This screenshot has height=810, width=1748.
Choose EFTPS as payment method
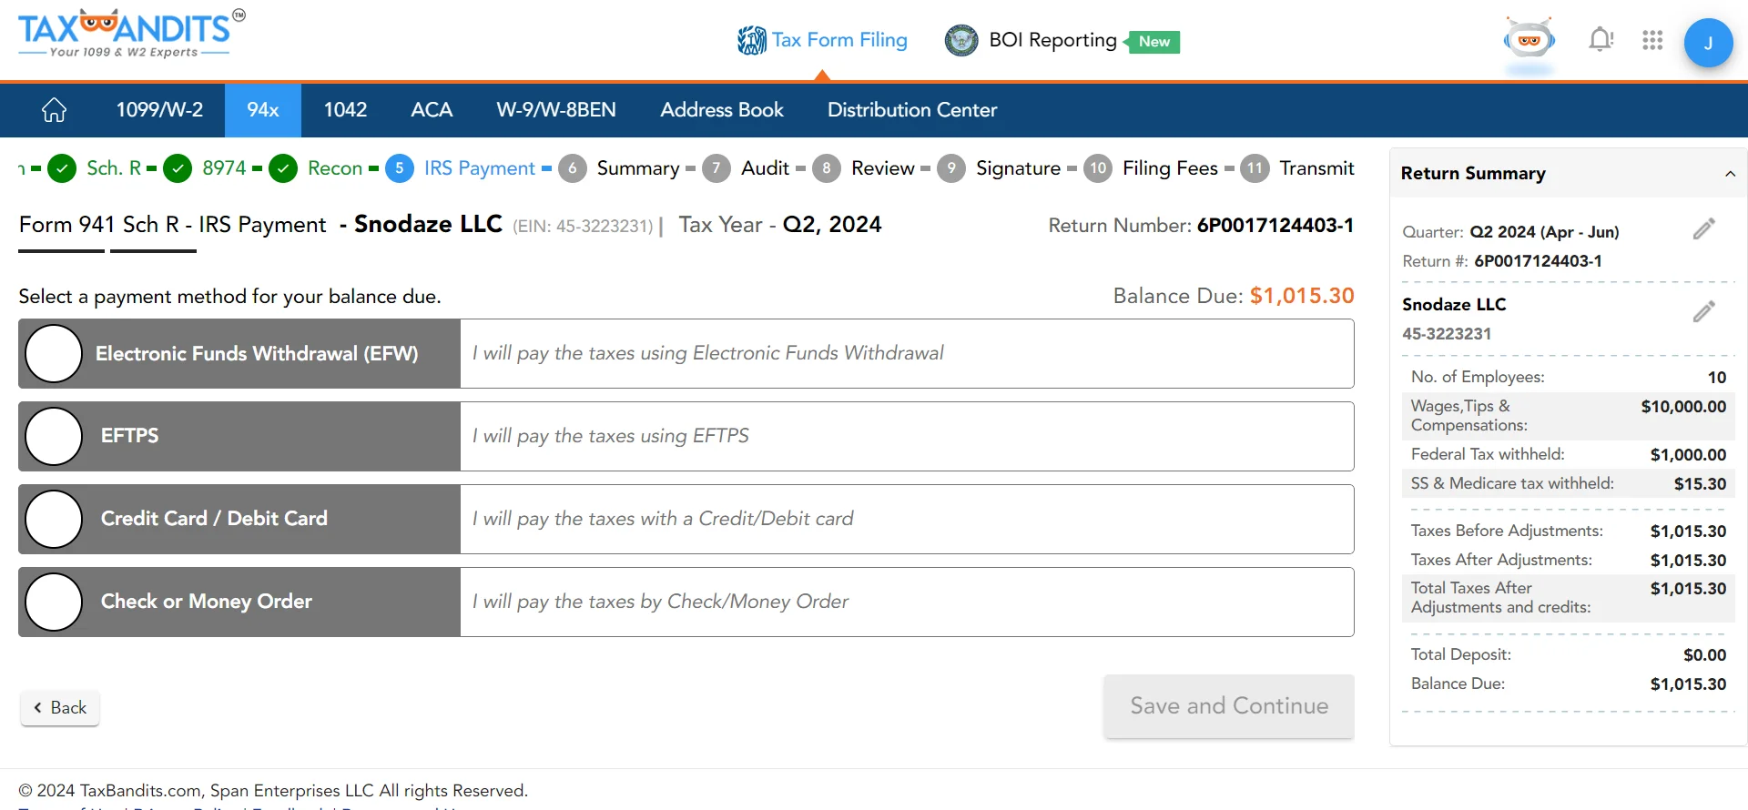tap(54, 437)
